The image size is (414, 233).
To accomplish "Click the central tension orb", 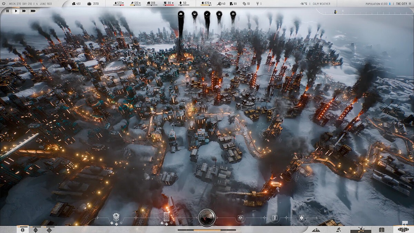I will coord(207,217).
